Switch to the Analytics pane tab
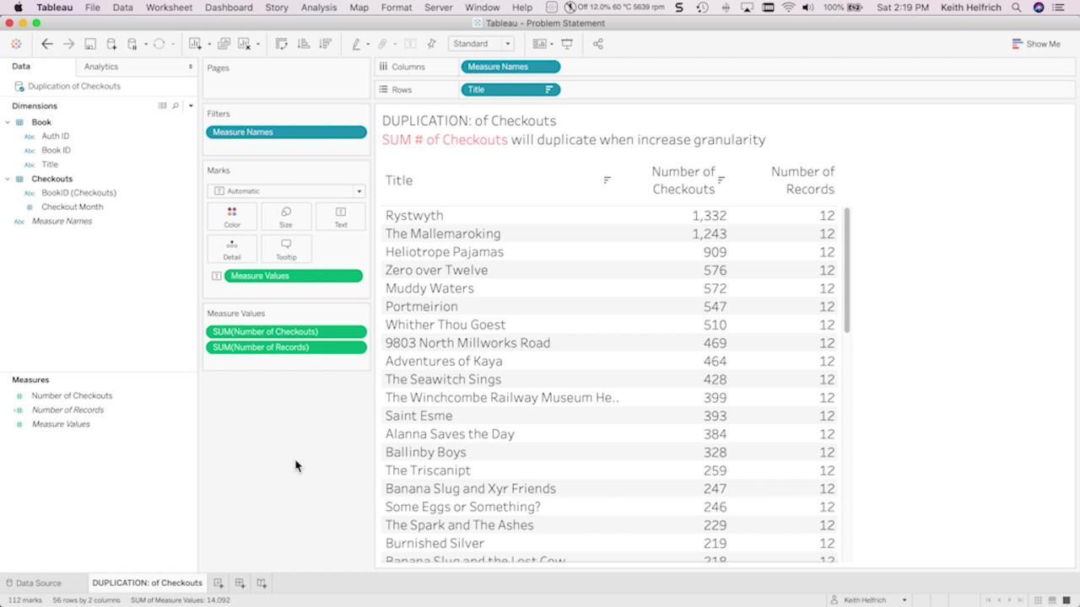 tap(101, 67)
